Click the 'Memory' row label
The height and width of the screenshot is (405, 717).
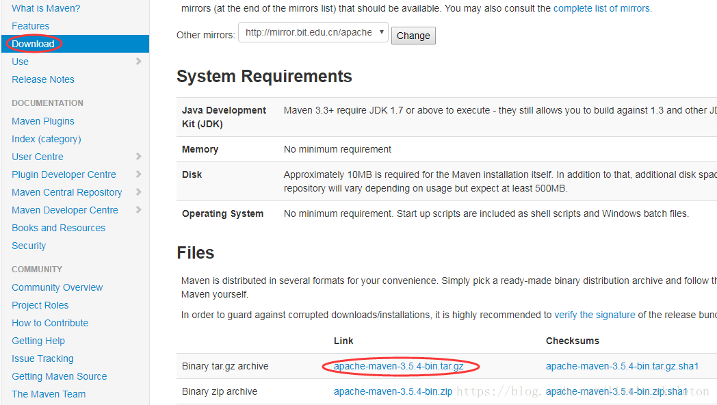(x=200, y=149)
